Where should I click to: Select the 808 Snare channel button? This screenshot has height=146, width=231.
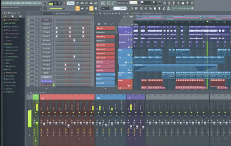(46, 40)
